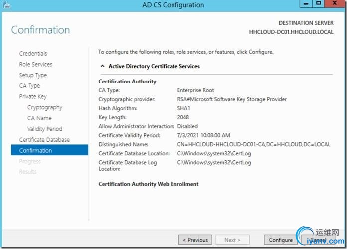347x249 pixels.
Task: Open the Validity Period sub-step
Action: coord(45,129)
